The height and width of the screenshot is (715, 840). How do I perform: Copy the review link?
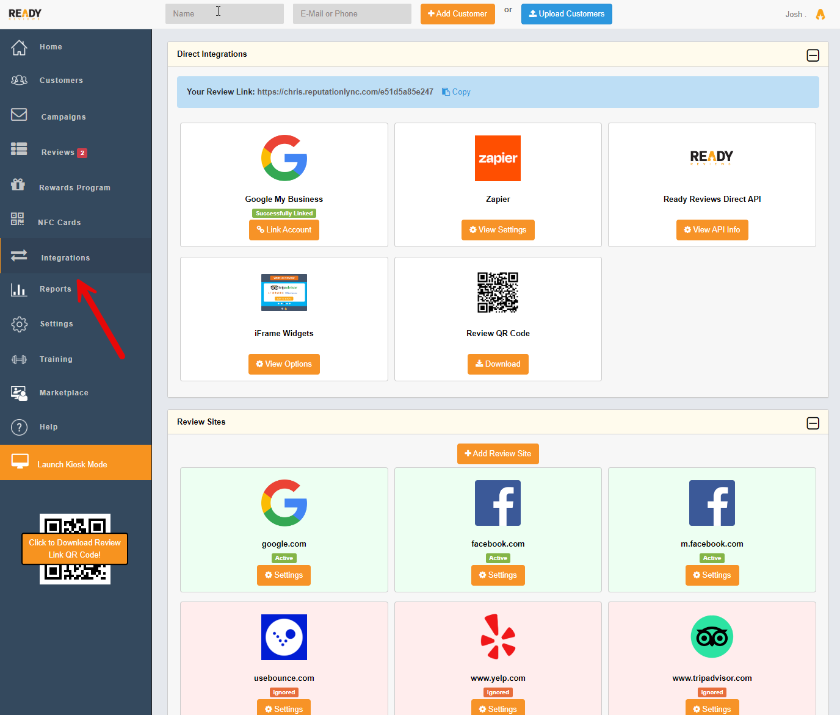point(456,92)
